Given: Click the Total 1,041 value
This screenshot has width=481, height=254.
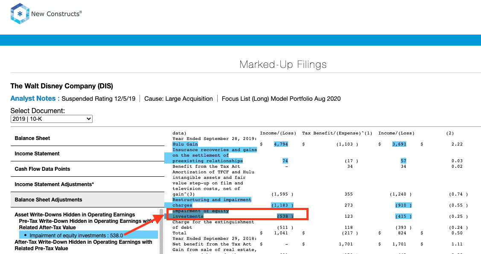Looking at the screenshot, I should pyautogui.click(x=281, y=233).
